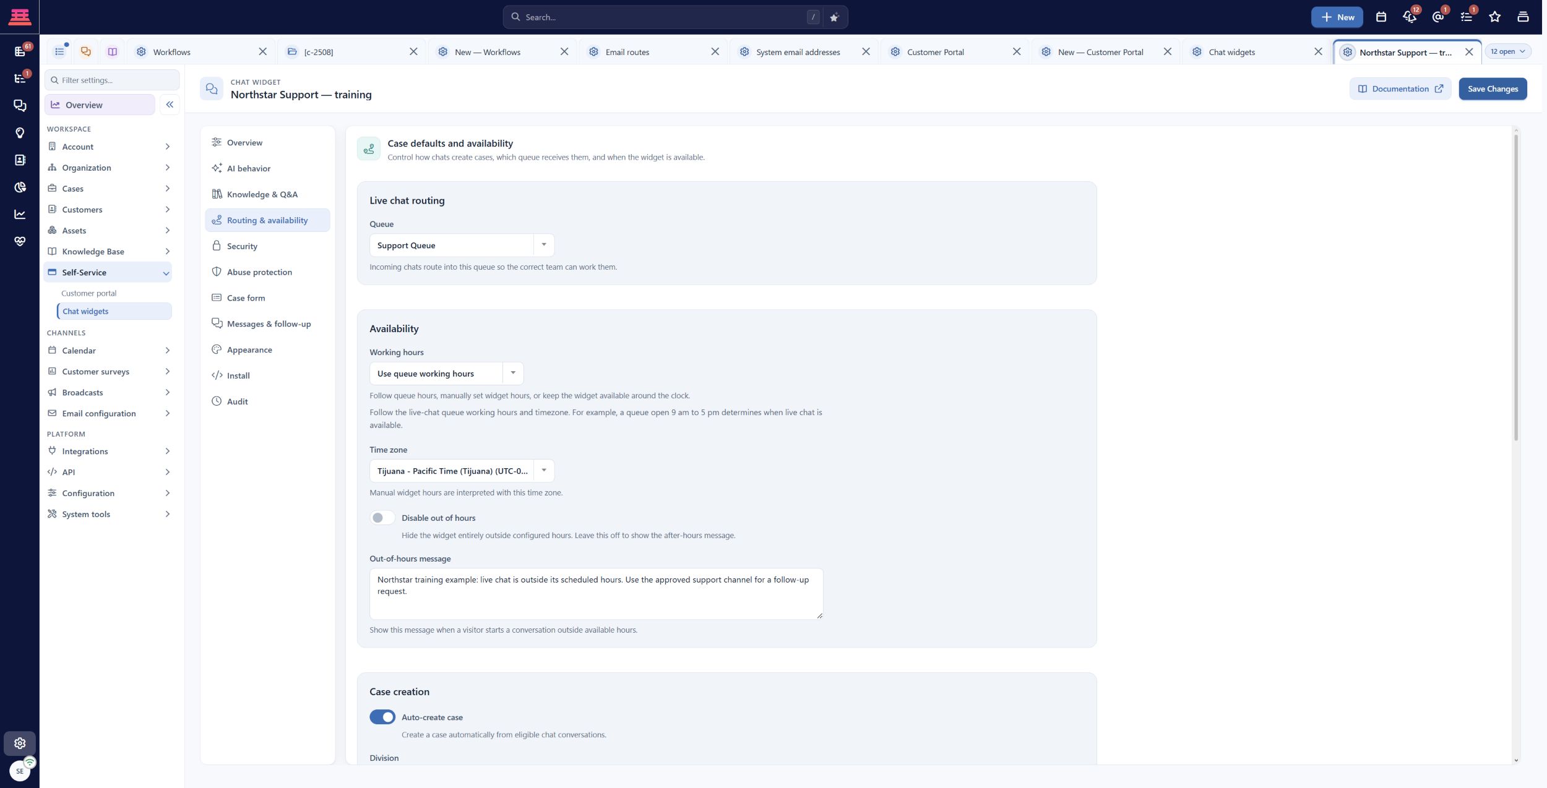
Task: Click the orange chat icon tab shortcut
Action: (86, 52)
